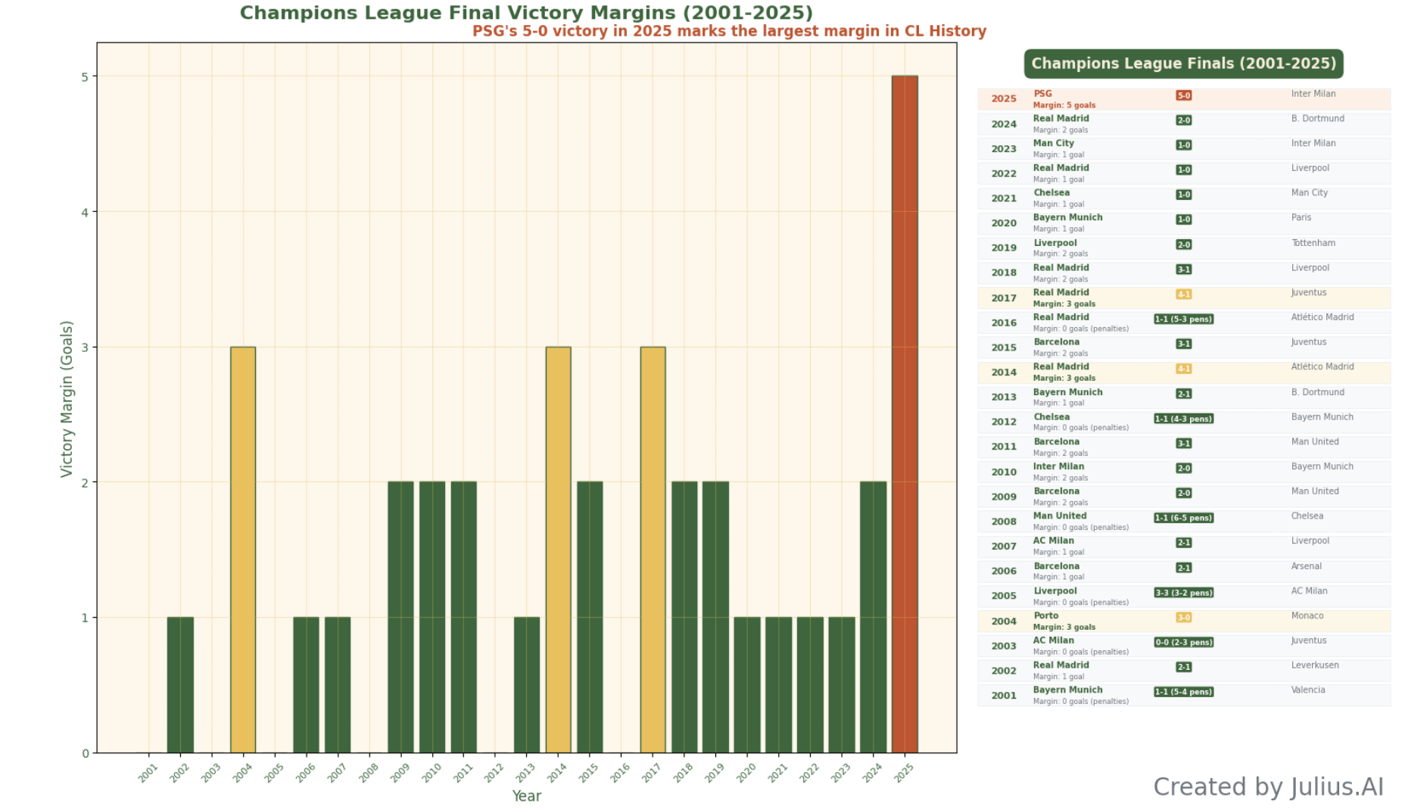Select the 1-1 (5-3 pens) score badge

click(x=1183, y=319)
